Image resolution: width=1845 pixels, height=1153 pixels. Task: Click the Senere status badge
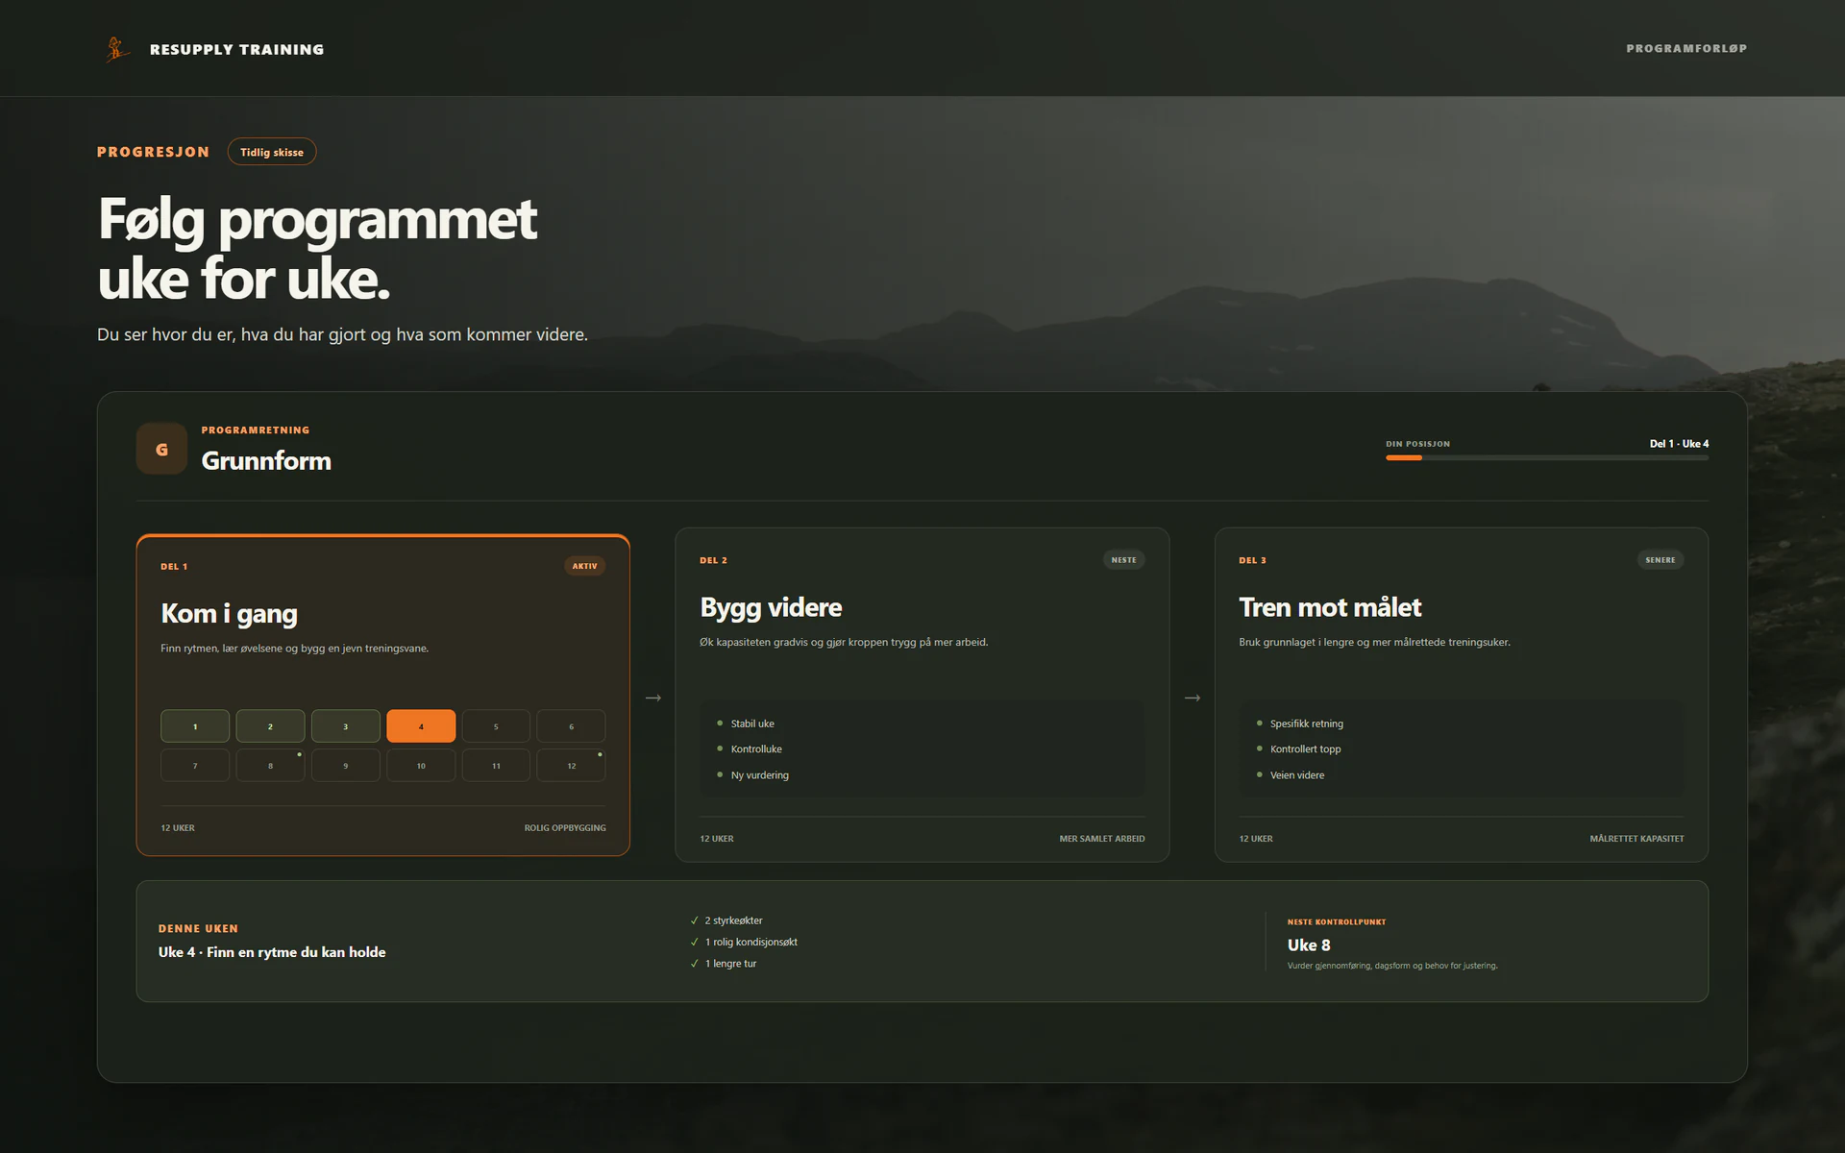coord(1660,560)
